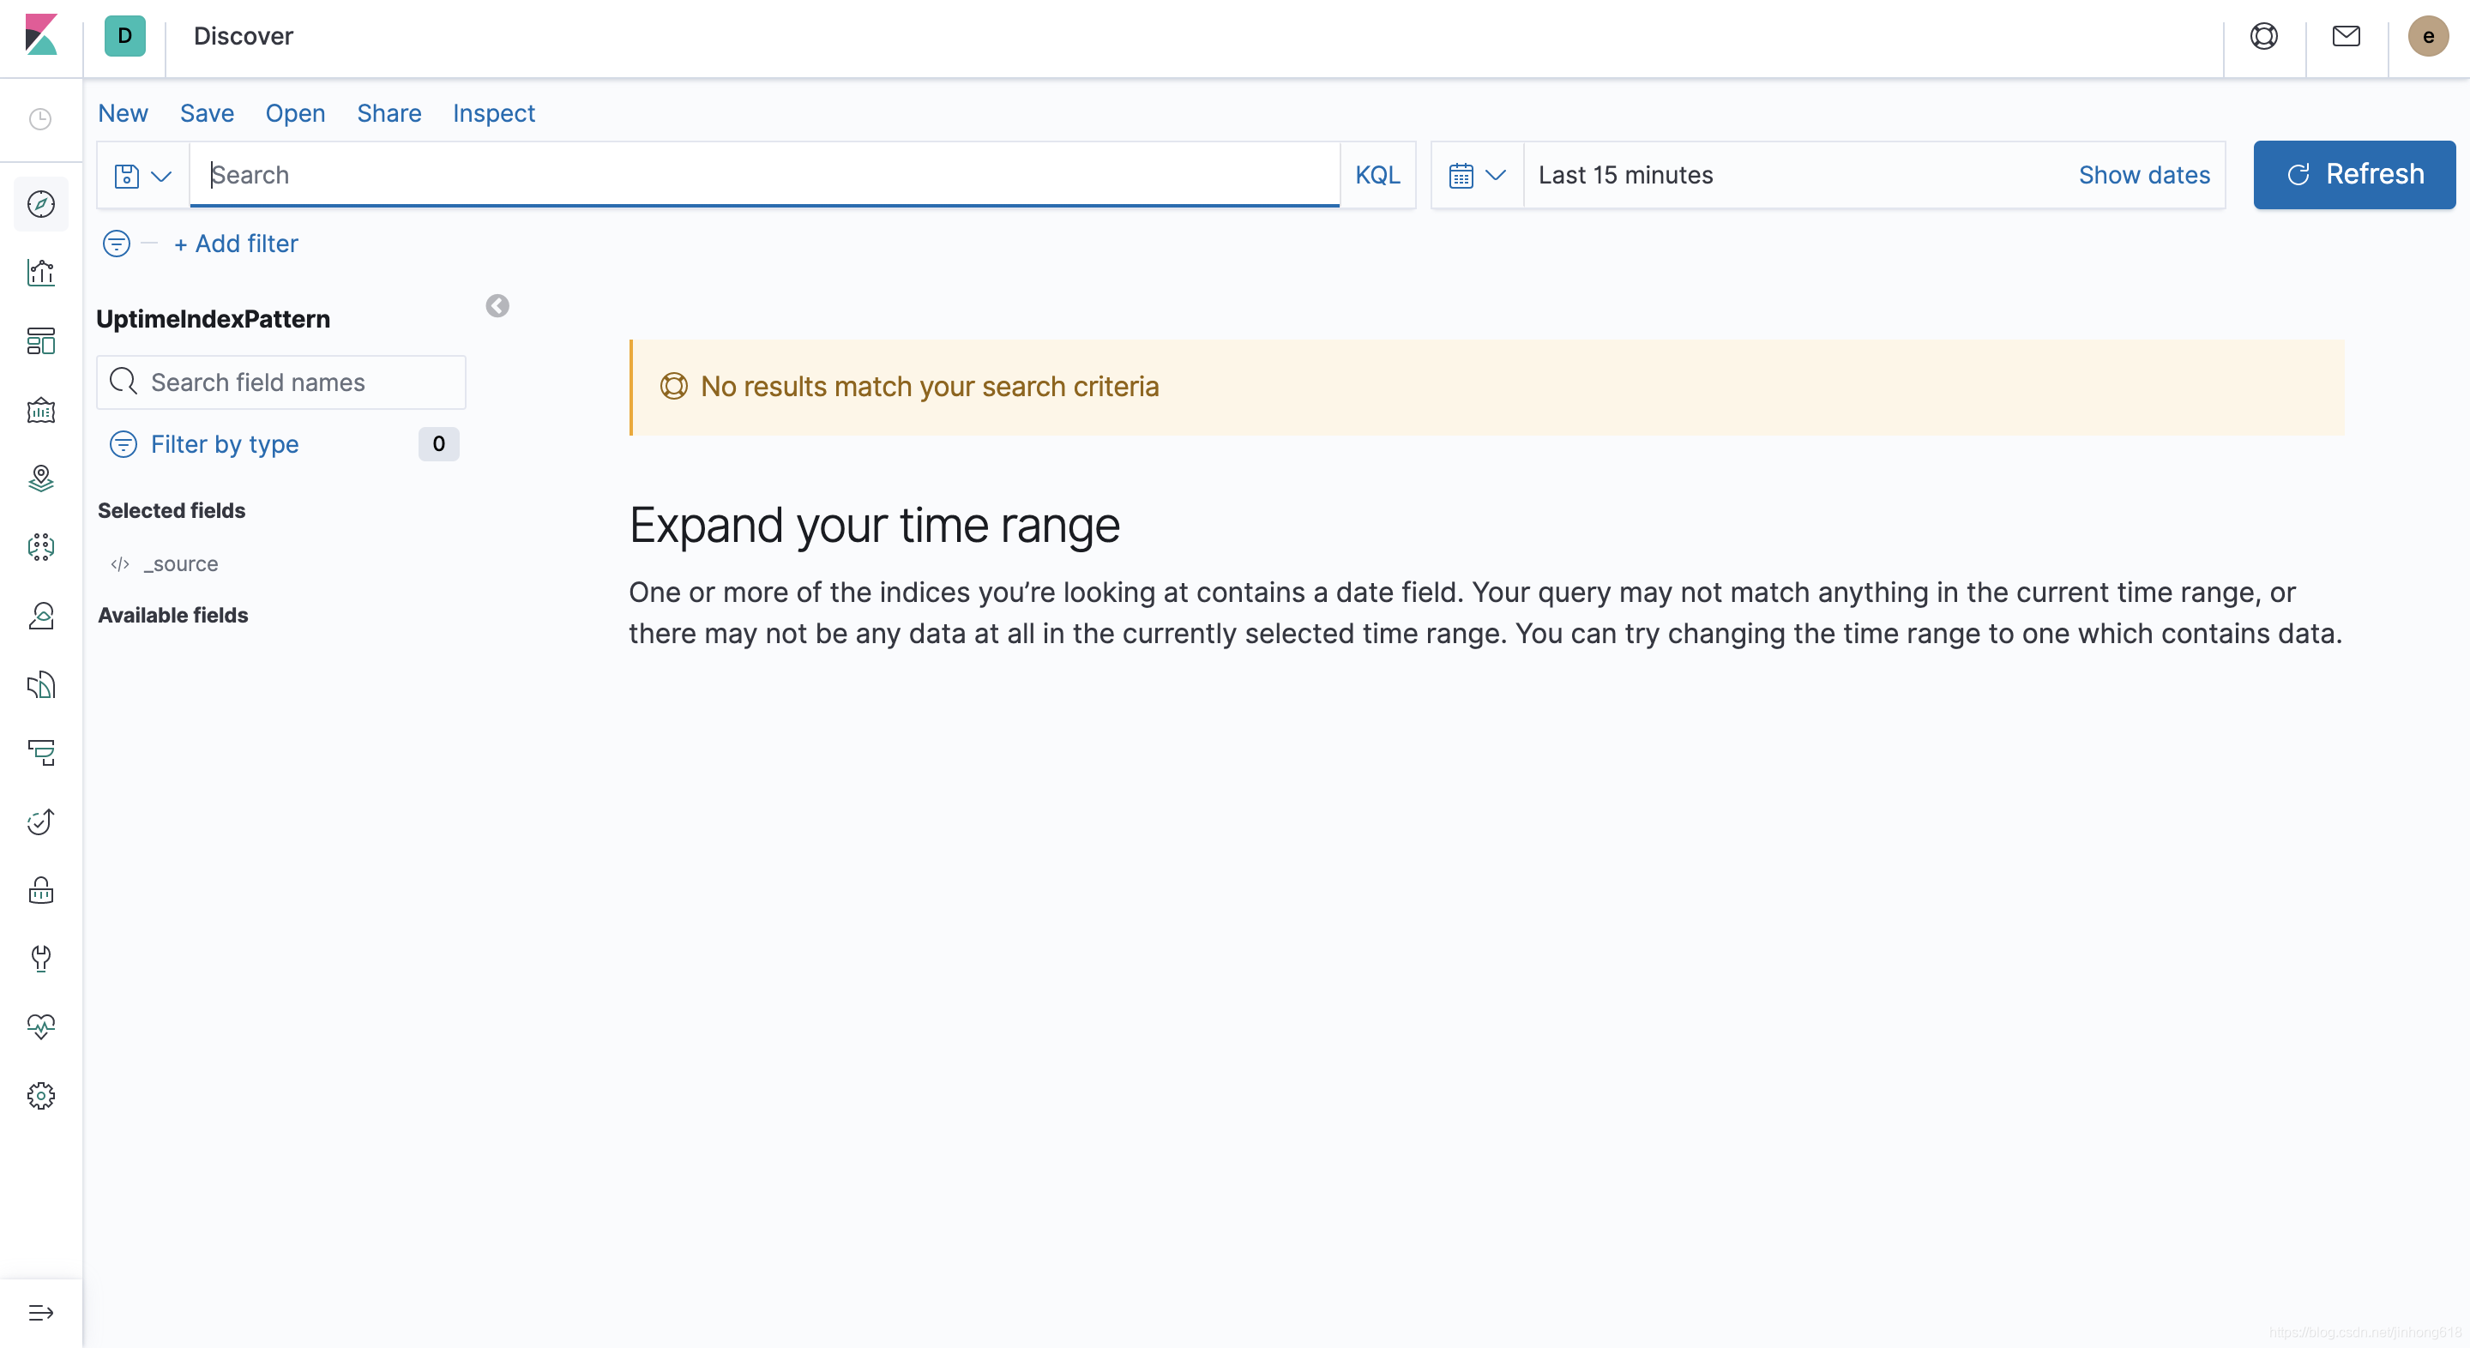The width and height of the screenshot is (2470, 1348).
Task: Open the Canvas app icon
Action: coord(40,411)
